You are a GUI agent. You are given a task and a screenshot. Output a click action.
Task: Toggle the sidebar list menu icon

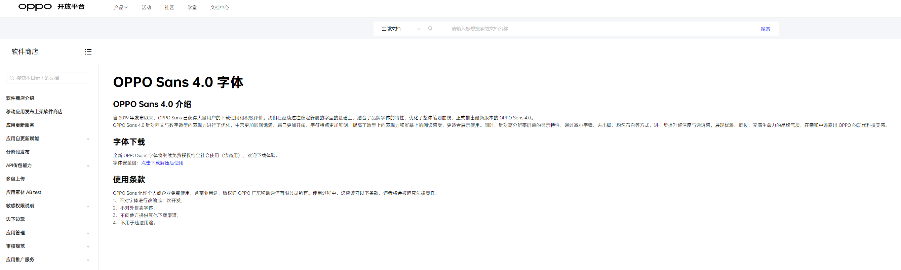(88, 52)
